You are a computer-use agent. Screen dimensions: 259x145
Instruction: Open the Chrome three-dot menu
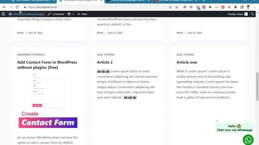pyautogui.click(x=255, y=7)
